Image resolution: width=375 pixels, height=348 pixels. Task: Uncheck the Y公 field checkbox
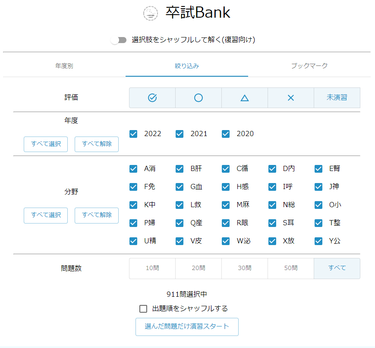tap(318, 241)
